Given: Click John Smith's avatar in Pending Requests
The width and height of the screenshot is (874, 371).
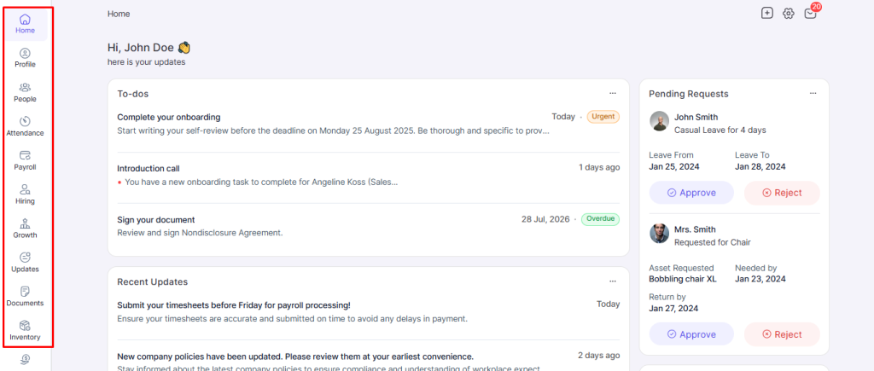Looking at the screenshot, I should (x=660, y=121).
